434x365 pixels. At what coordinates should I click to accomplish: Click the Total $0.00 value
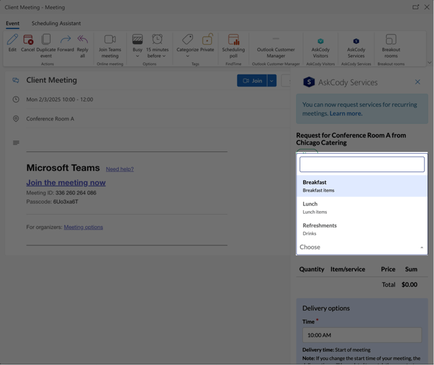pos(409,284)
